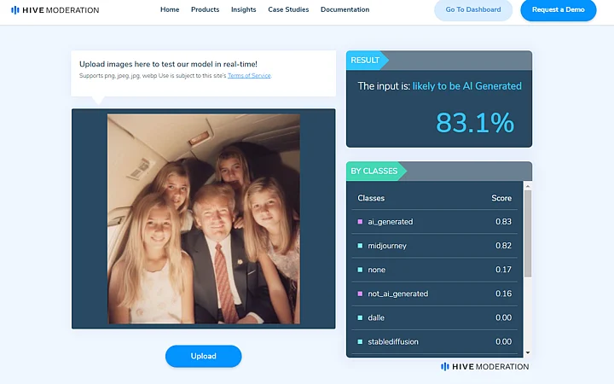The image size is (614, 384).
Task: Click the cyan stablediffusion class marker
Action: (361, 341)
